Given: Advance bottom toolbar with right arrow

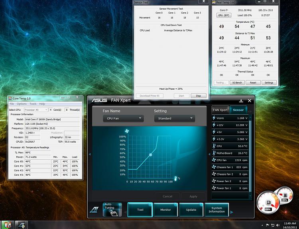Looking at the screenshot, I should pos(232,212).
